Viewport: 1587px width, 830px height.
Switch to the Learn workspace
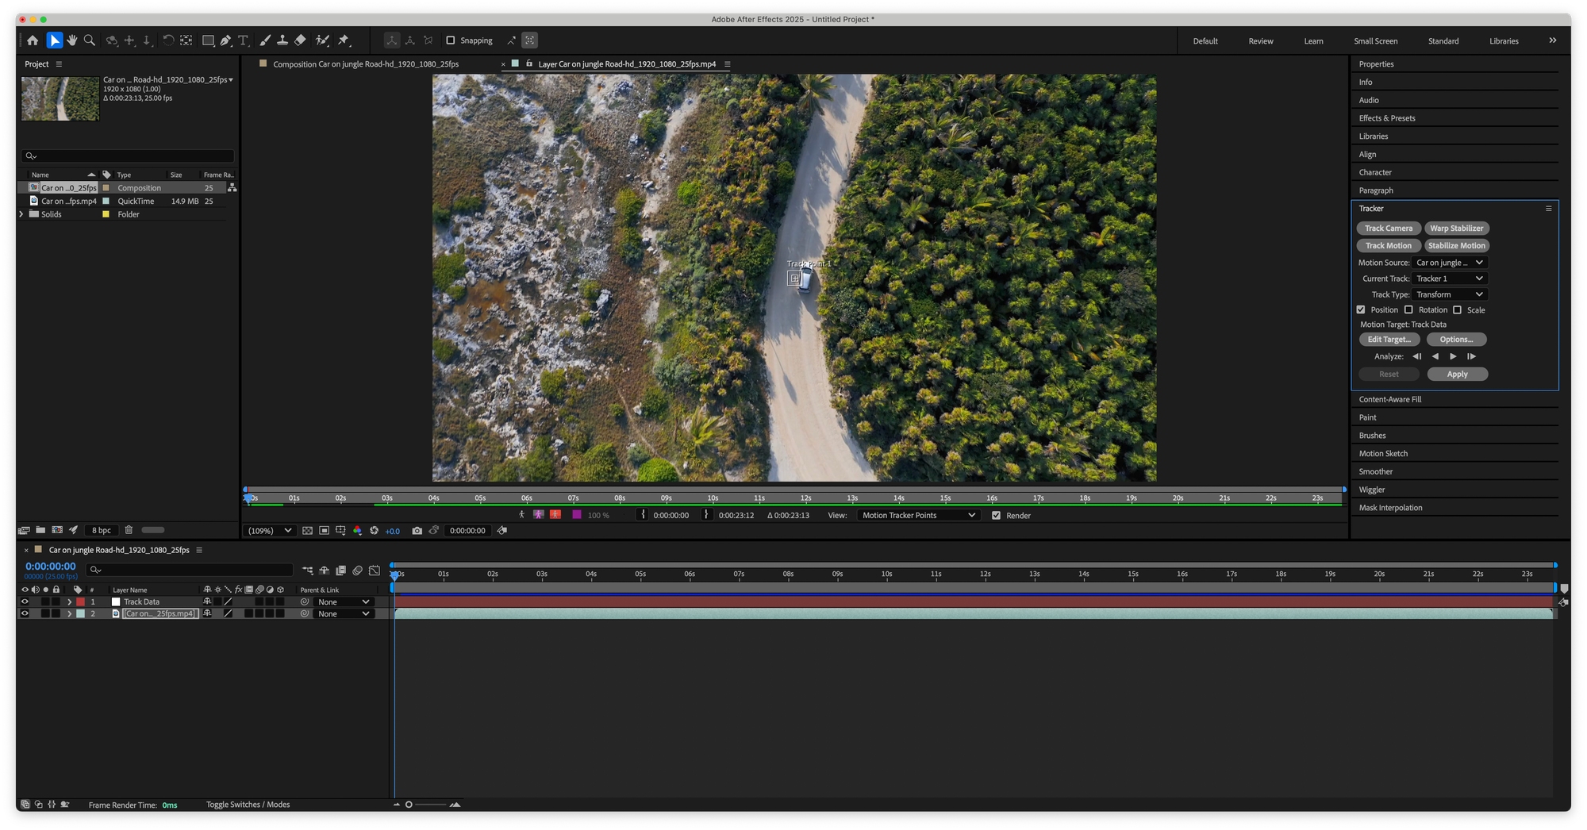[1313, 41]
